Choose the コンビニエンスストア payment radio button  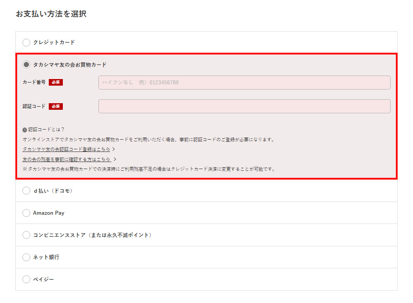pyautogui.click(x=26, y=235)
